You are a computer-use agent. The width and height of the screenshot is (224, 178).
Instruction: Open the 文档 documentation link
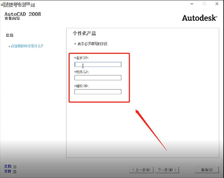coord(8,166)
